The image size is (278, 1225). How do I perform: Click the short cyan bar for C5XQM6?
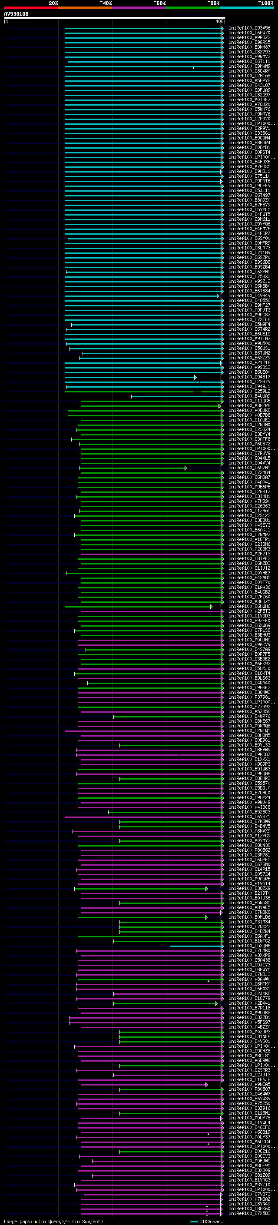[x=197, y=946]
